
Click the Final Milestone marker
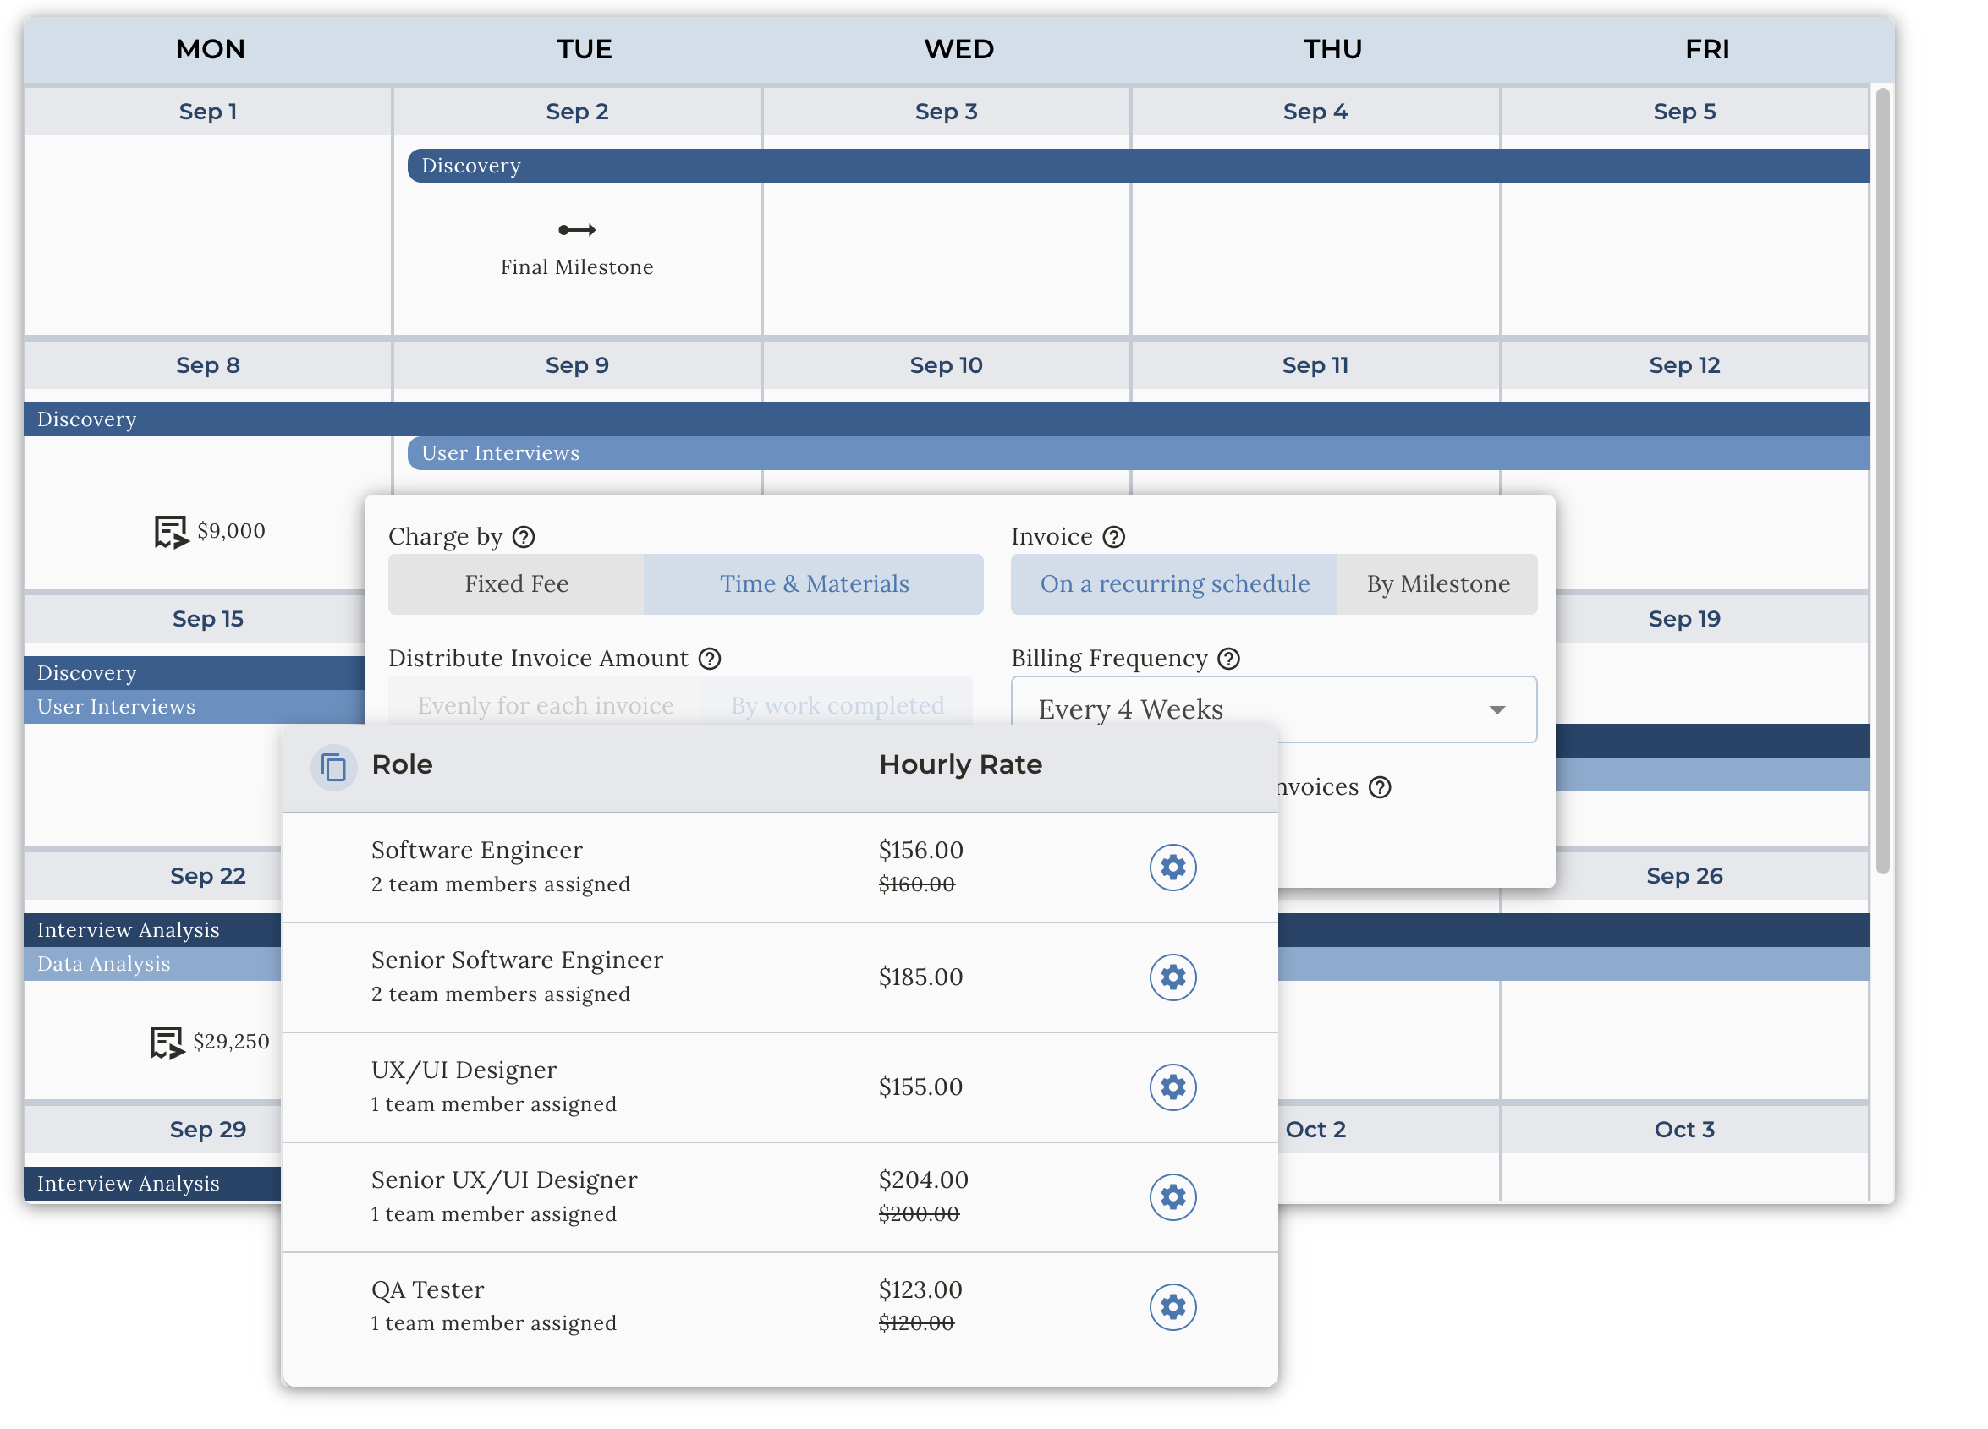[577, 231]
